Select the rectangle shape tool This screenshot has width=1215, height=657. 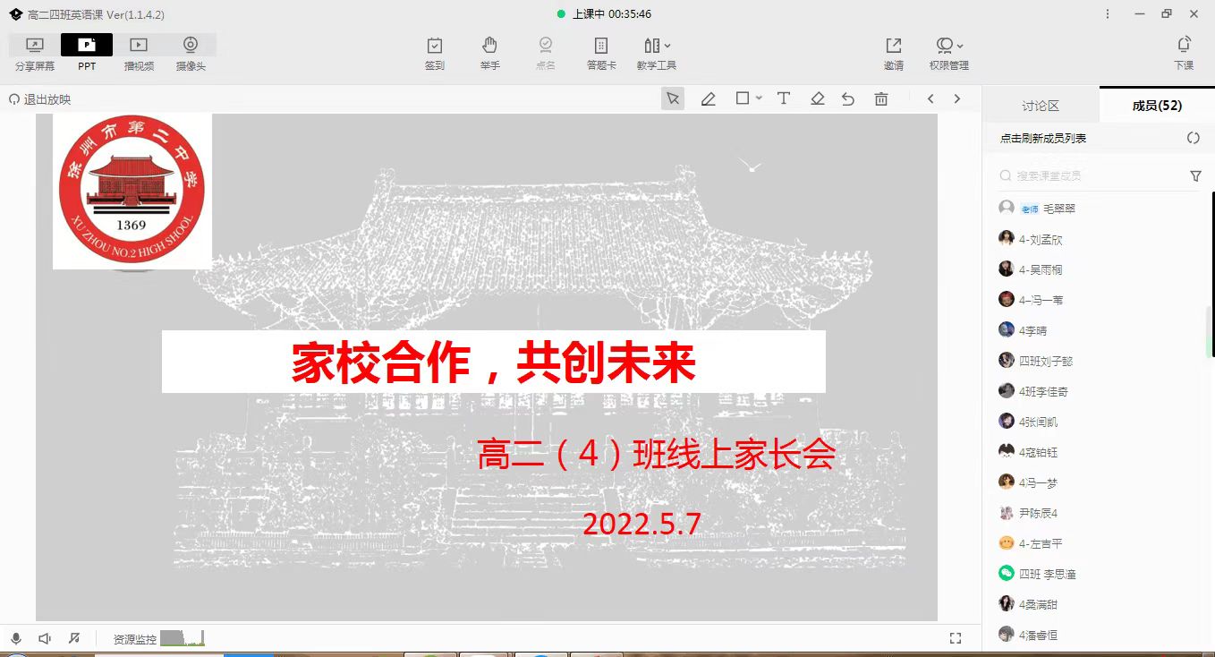tap(743, 98)
